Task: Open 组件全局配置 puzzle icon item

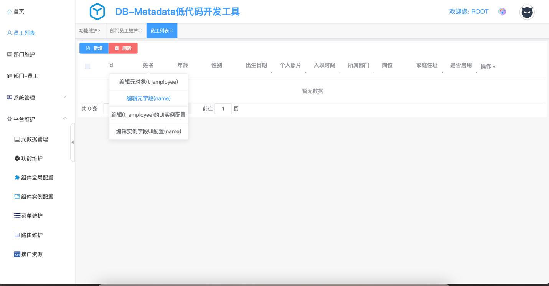Action: tap(37, 177)
